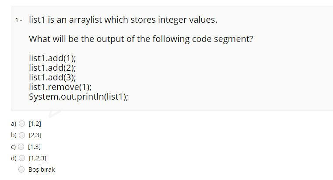The width and height of the screenshot is (333, 180).
Task: Click the option letter b)
Action: pyautogui.click(x=14, y=135)
